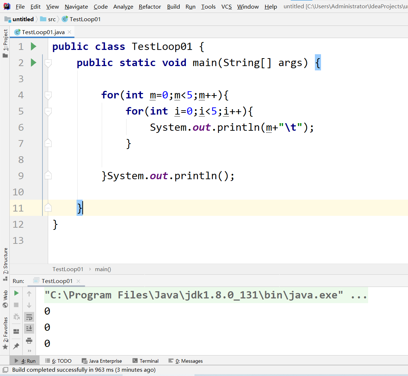Click the fold end marker on line 9
The image size is (408, 376).
(48, 175)
